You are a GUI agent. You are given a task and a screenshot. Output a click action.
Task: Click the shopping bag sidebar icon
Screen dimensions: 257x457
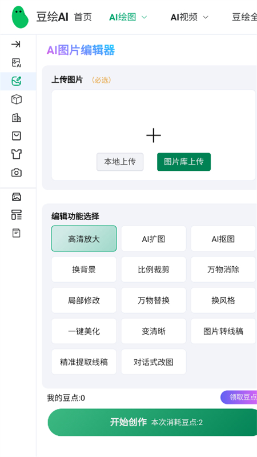tap(17, 136)
